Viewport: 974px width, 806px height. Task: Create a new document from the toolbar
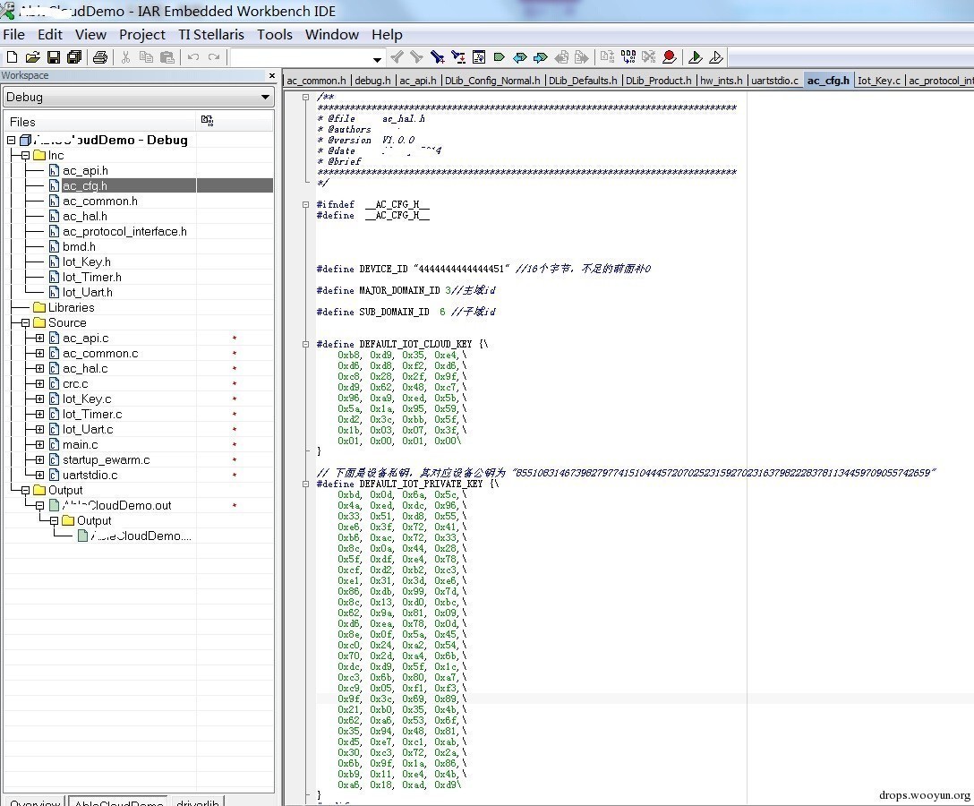click(x=12, y=57)
